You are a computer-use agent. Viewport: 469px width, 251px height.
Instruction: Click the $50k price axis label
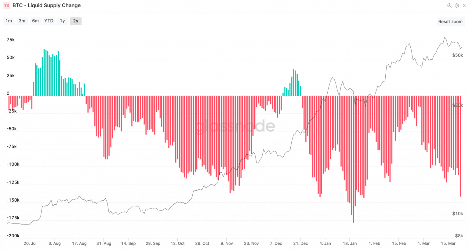pyautogui.click(x=457, y=55)
